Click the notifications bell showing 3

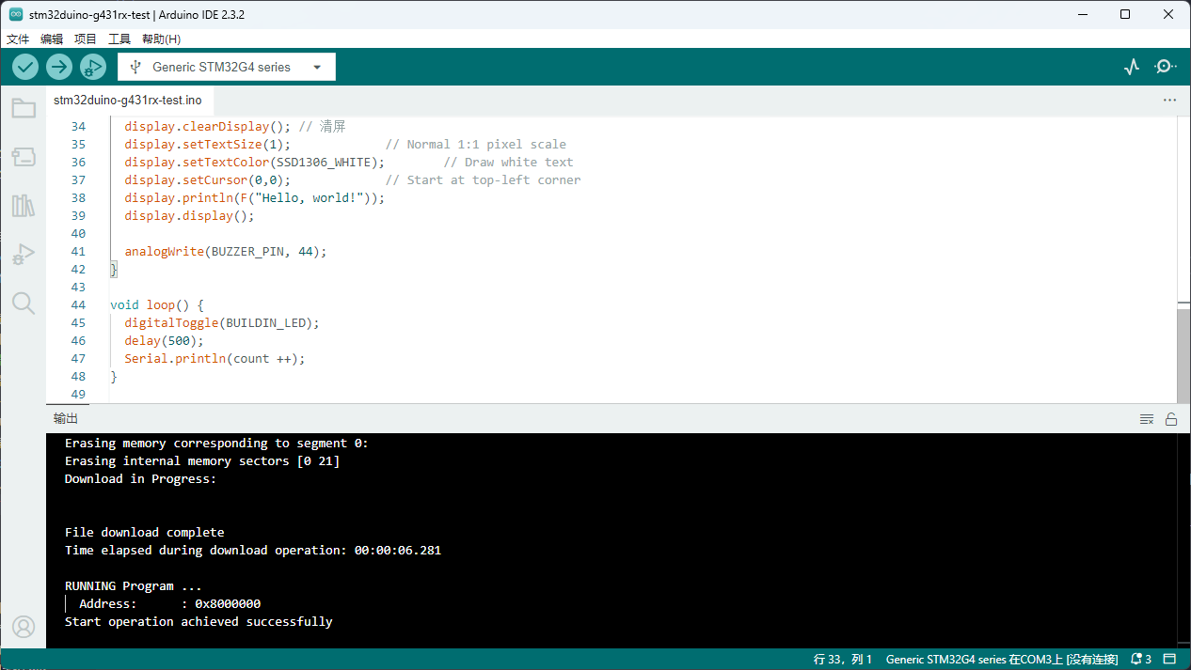click(1141, 660)
